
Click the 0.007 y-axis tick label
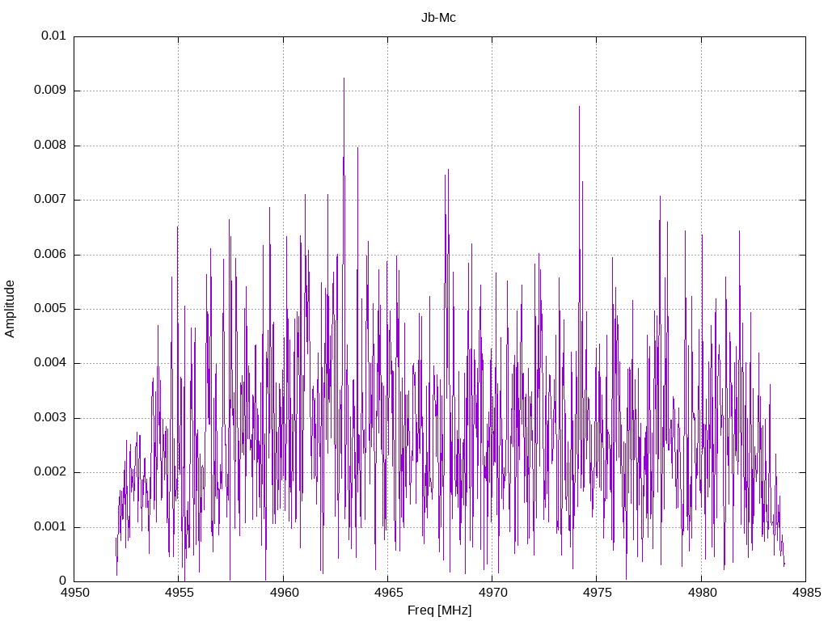pyautogui.click(x=50, y=200)
